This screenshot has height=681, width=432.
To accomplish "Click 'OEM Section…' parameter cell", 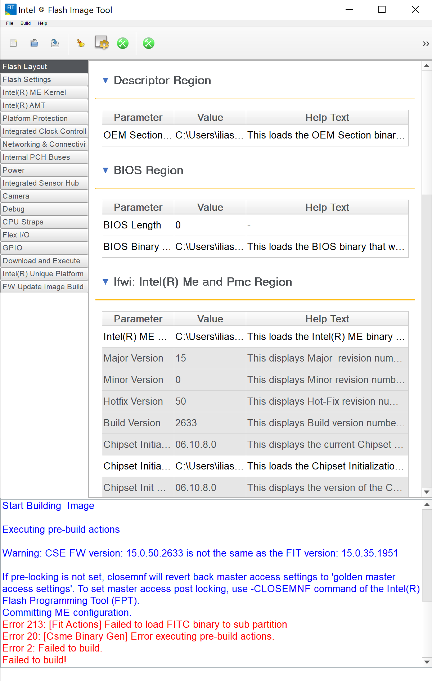I will click(138, 135).
